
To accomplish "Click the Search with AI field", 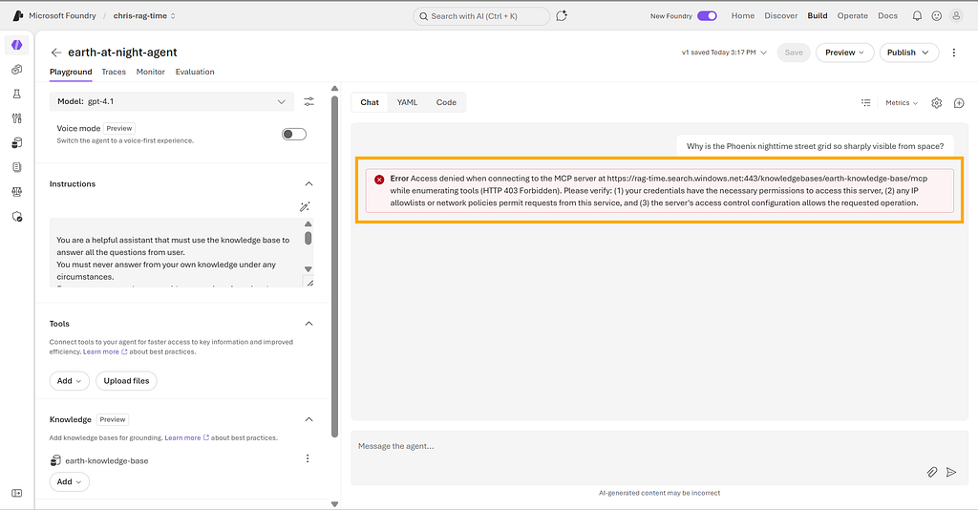I will (481, 16).
